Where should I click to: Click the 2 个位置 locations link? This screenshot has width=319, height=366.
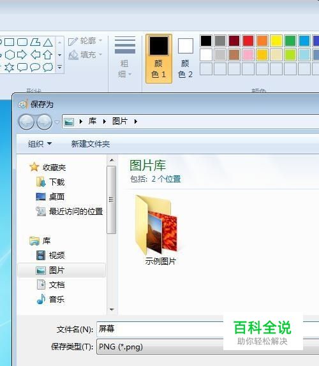point(166,179)
